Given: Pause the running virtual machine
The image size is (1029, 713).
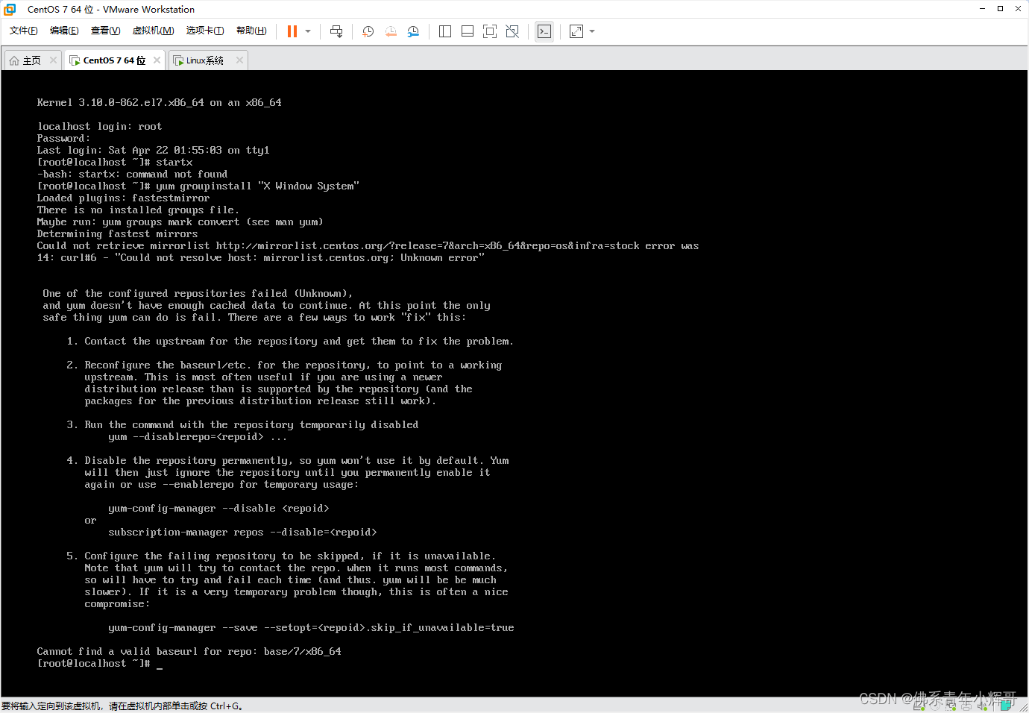Looking at the screenshot, I should 292,31.
